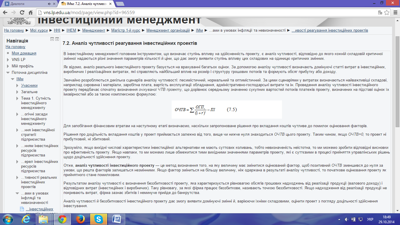Screen dimensions: 400x225
Task: Go back to the previous page
Action: (6, 13)
